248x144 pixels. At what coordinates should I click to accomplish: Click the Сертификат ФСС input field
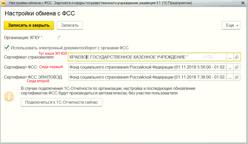click(x=148, y=67)
